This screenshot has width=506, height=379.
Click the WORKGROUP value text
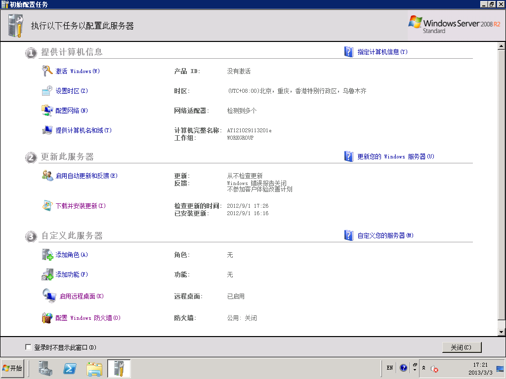(x=240, y=138)
